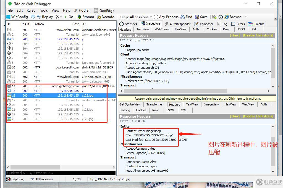Click the timer clock toolbar icon
The width and height of the screenshot is (283, 188).
(221, 17)
